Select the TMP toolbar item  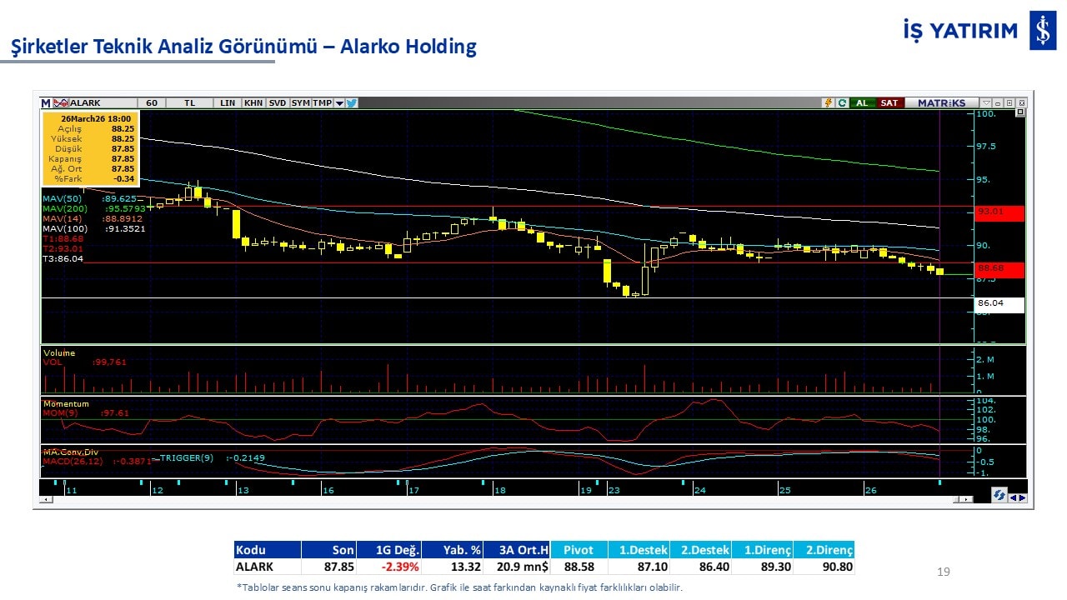[x=323, y=103]
